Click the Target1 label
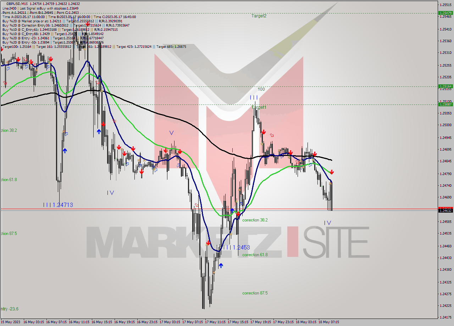Viewport: 454px width, 326px height. 259,107
